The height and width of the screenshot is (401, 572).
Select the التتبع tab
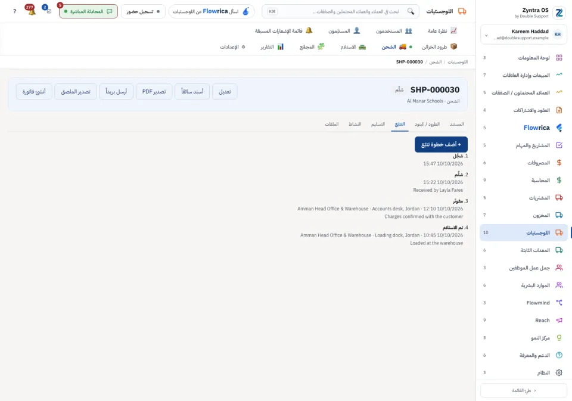click(x=400, y=124)
